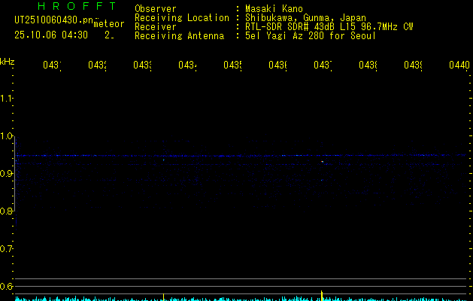Select the 0.6 frequency axis label

point(7,287)
